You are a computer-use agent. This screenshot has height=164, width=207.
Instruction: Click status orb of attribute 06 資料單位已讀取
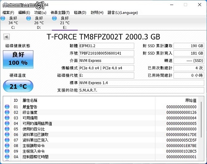7,135
